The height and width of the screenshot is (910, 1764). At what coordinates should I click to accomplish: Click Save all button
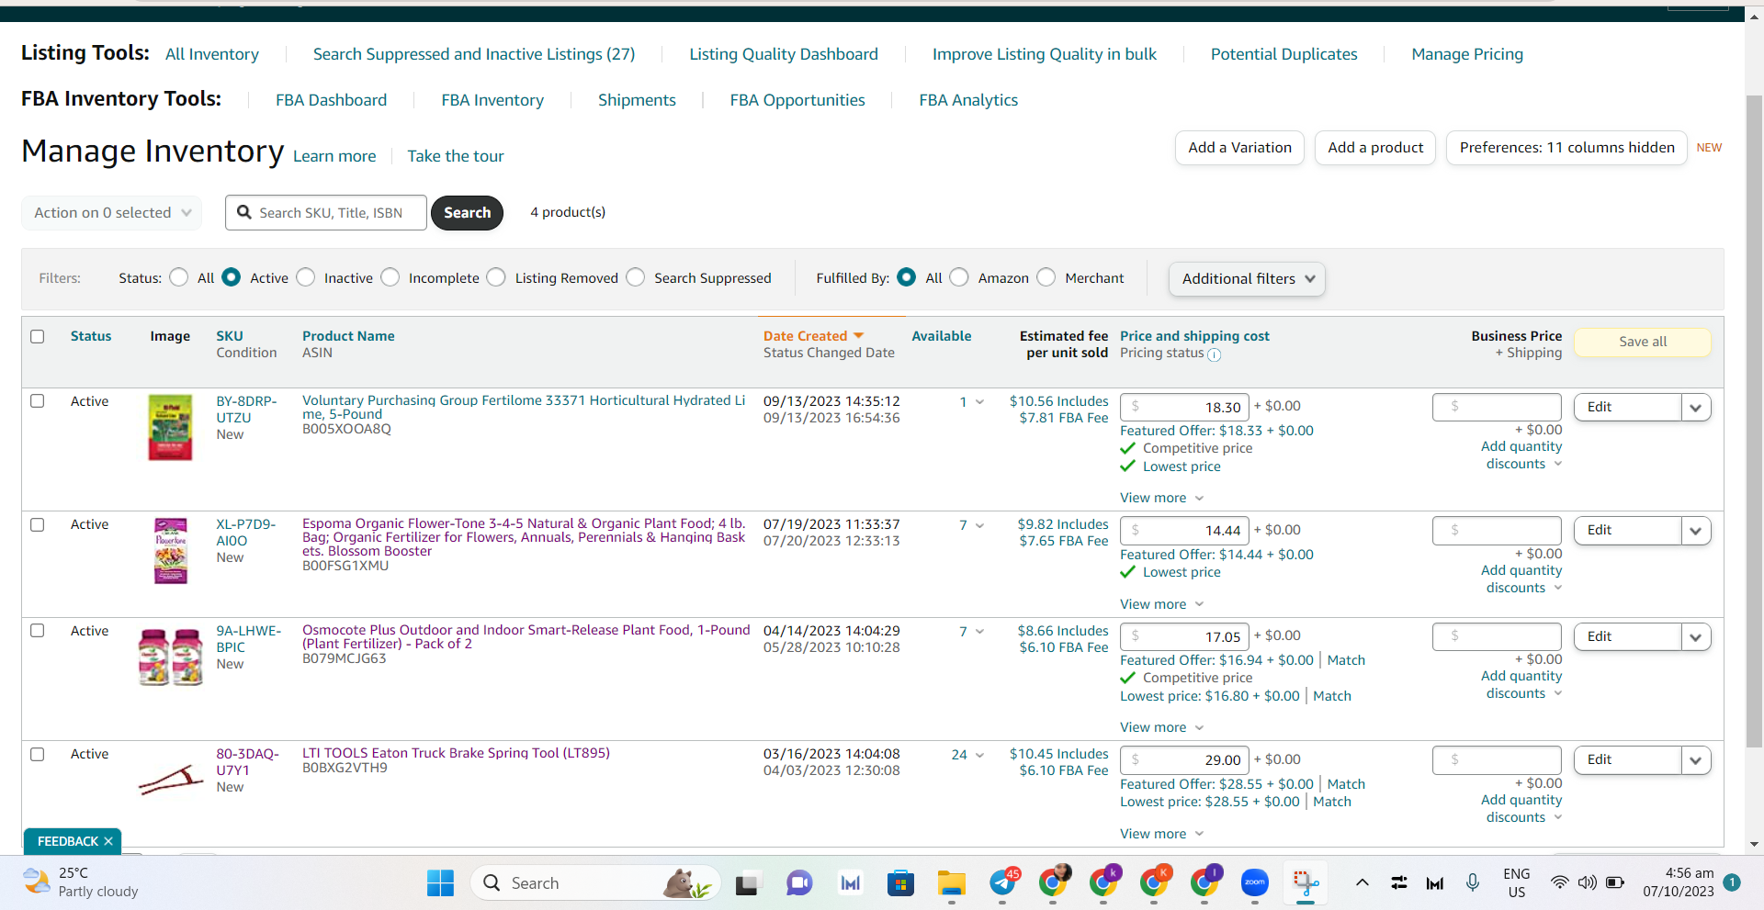1643,342
